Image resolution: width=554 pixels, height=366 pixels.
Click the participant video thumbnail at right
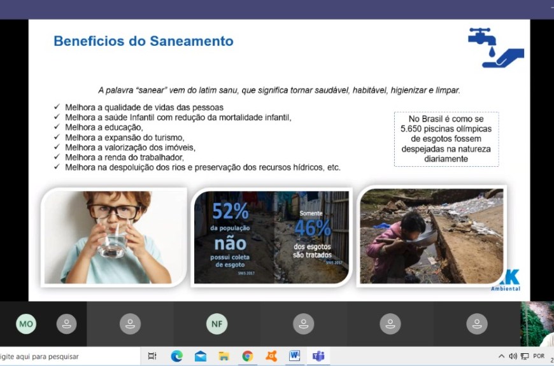click(x=537, y=324)
